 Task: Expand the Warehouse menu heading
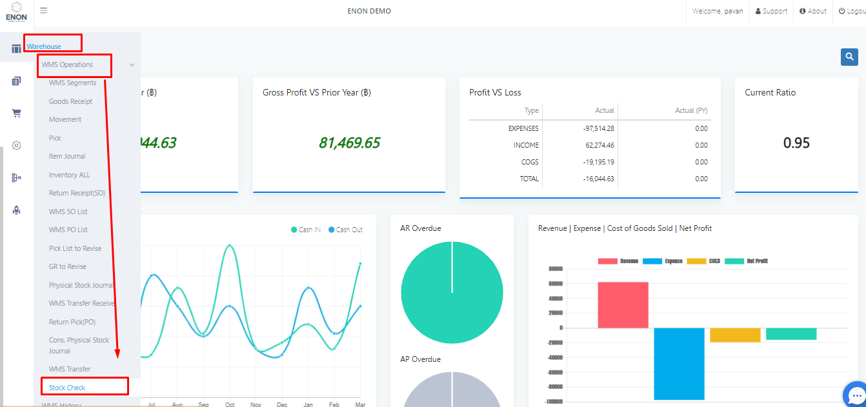pos(44,46)
